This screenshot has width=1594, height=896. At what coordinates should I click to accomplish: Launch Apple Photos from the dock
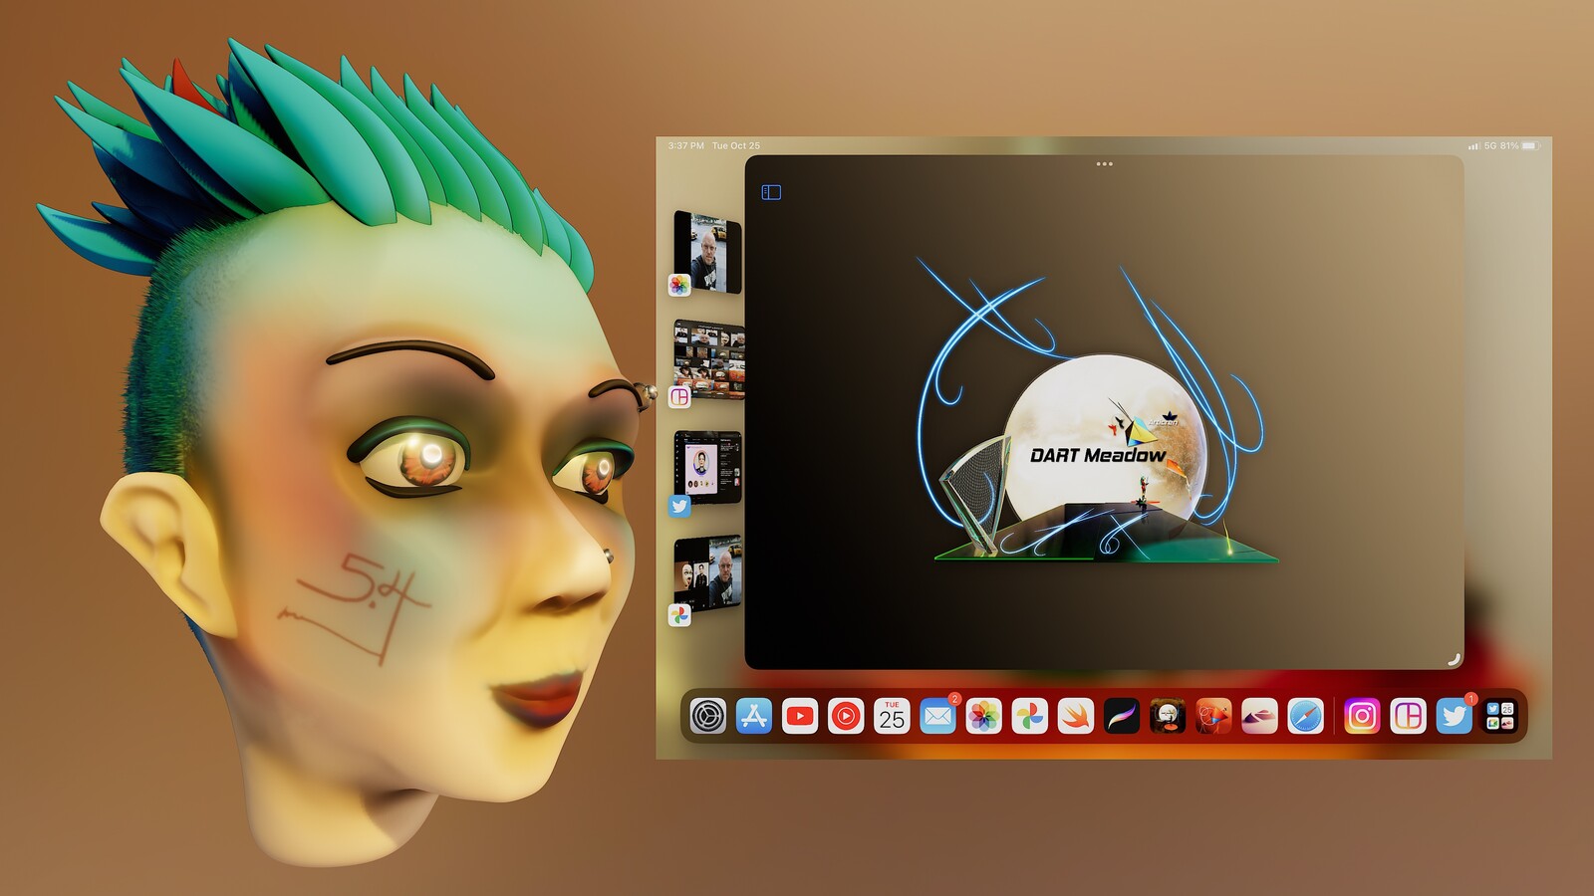coord(983,716)
